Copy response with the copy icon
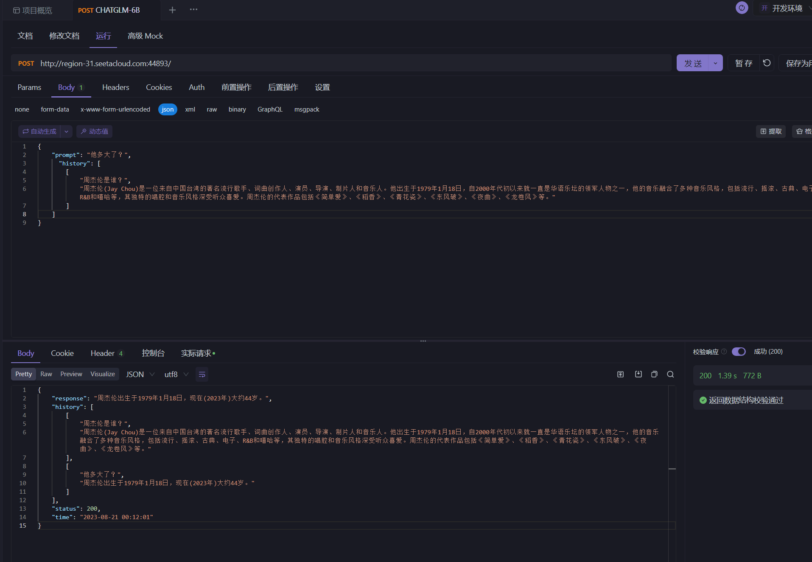812x562 pixels. tap(654, 374)
